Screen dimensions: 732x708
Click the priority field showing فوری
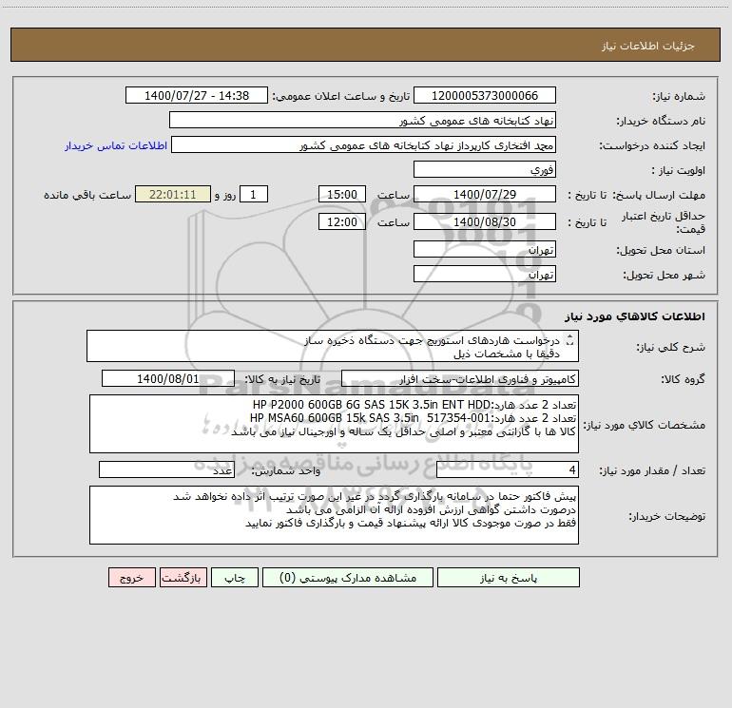pos(485,169)
